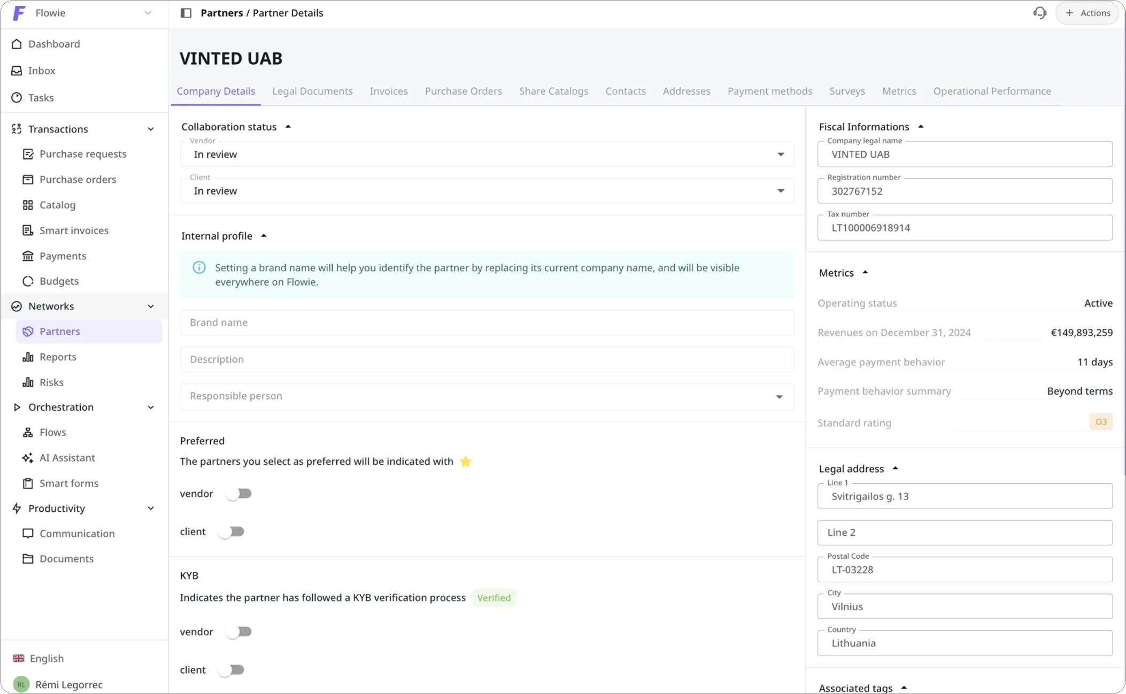Collapse the Transactions menu chevron

[x=151, y=129]
